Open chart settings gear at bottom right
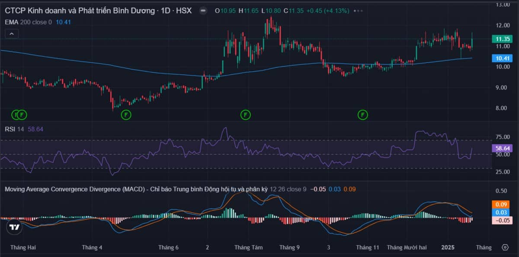The width and height of the screenshot is (519, 257). click(x=505, y=247)
